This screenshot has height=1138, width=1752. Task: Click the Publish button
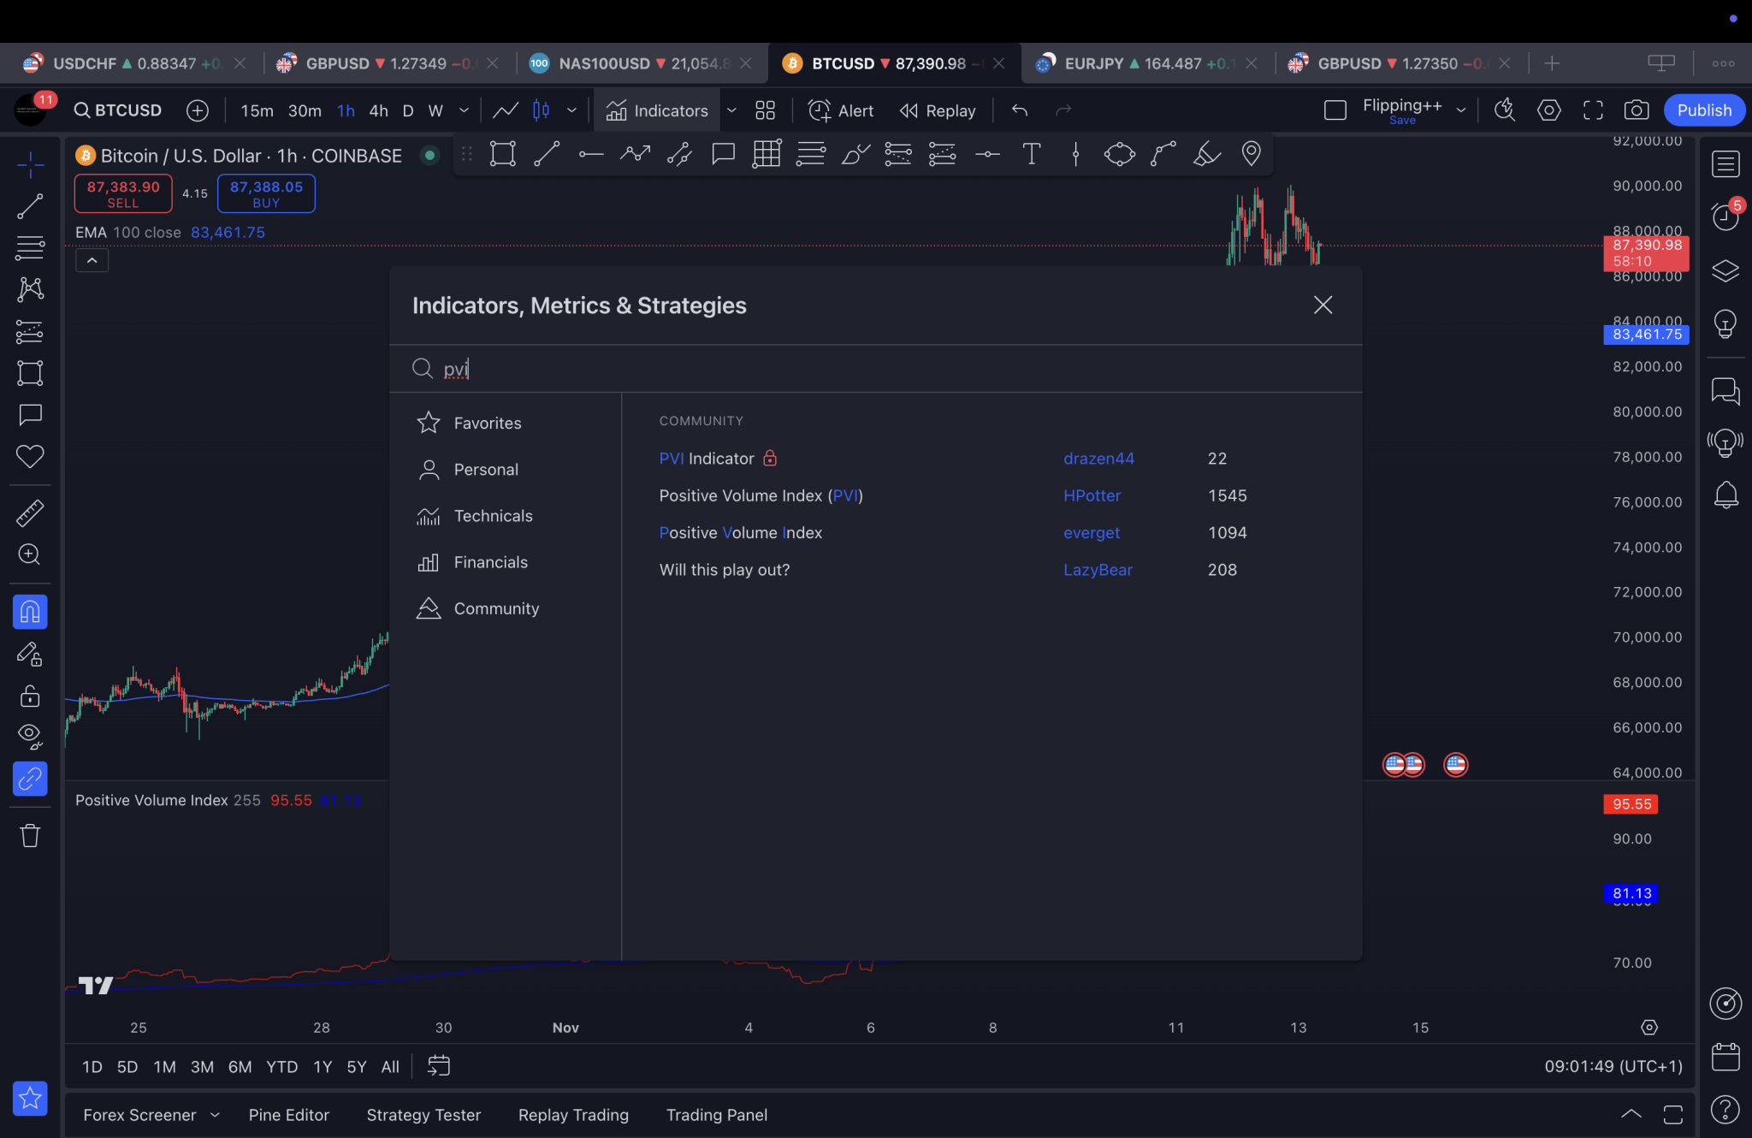click(x=1702, y=110)
